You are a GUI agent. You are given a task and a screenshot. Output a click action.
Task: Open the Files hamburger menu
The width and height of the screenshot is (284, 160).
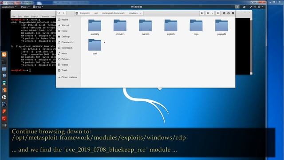(218, 13)
